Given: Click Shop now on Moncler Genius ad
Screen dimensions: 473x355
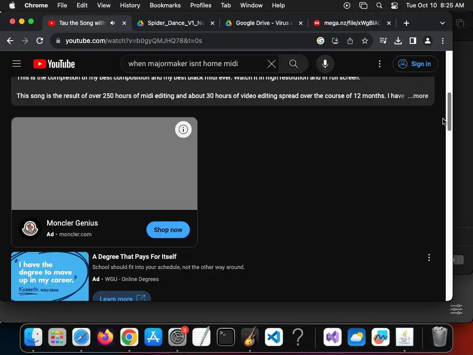Looking at the screenshot, I should coord(168,230).
